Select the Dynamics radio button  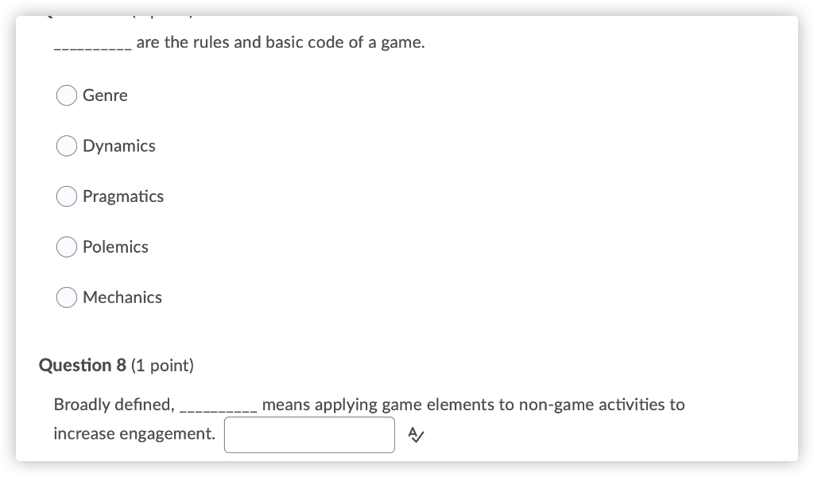click(x=67, y=145)
